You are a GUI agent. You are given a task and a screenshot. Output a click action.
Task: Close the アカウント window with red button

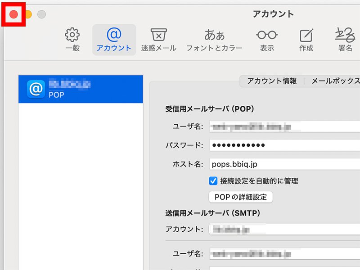point(13,14)
